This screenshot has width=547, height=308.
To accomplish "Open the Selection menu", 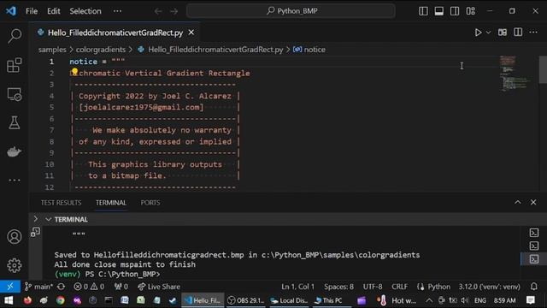I will coord(85,11).
